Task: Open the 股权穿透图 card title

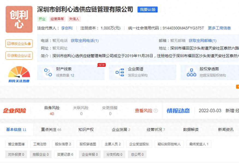Action: click(209, 69)
